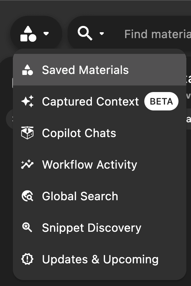This screenshot has width=191, height=286.
Task: Select the Captured Context sparkles icon
Action: click(x=28, y=101)
